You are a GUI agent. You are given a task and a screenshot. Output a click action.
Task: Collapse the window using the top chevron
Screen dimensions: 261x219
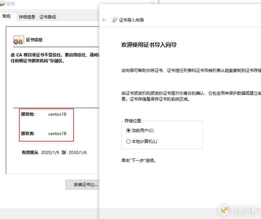tap(153, 3)
